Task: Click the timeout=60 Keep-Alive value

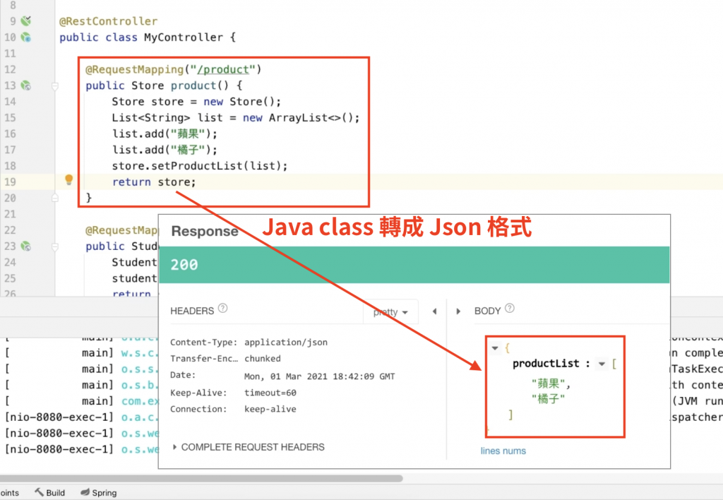Action: click(270, 393)
